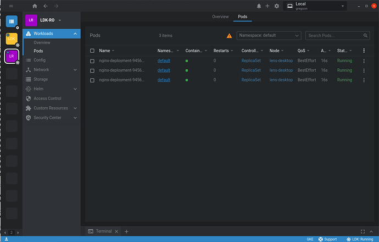Click the default namespace link in the first row

(x=164, y=61)
